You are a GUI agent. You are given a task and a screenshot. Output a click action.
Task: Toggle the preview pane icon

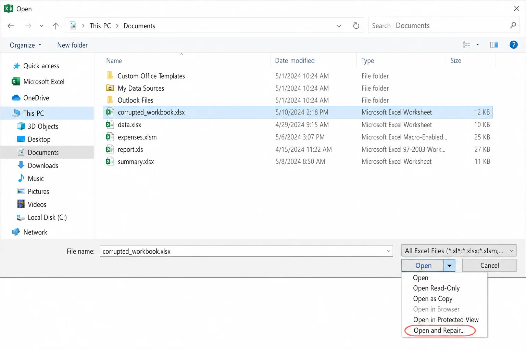pyautogui.click(x=494, y=44)
